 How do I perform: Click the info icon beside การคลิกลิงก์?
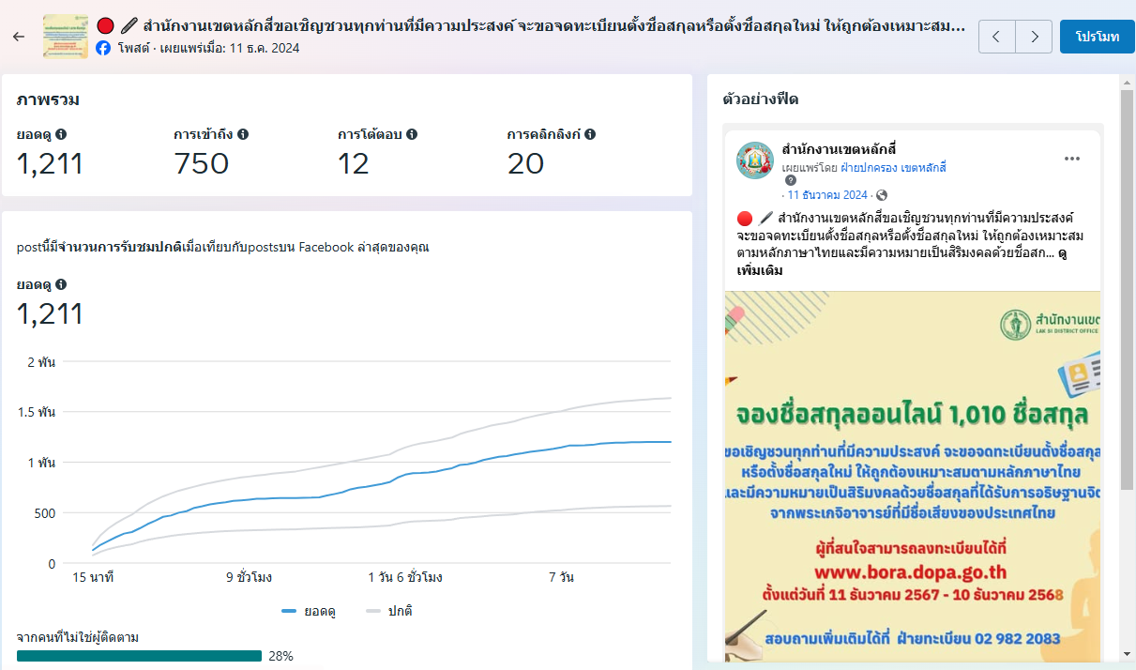click(590, 134)
